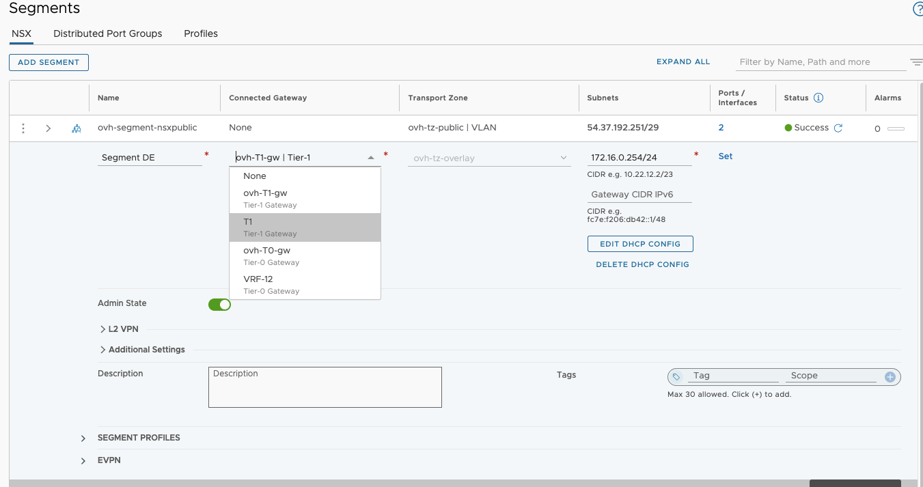923x487 pixels.
Task: Expand the SEGMENT PROFILES section
Action: coord(83,439)
